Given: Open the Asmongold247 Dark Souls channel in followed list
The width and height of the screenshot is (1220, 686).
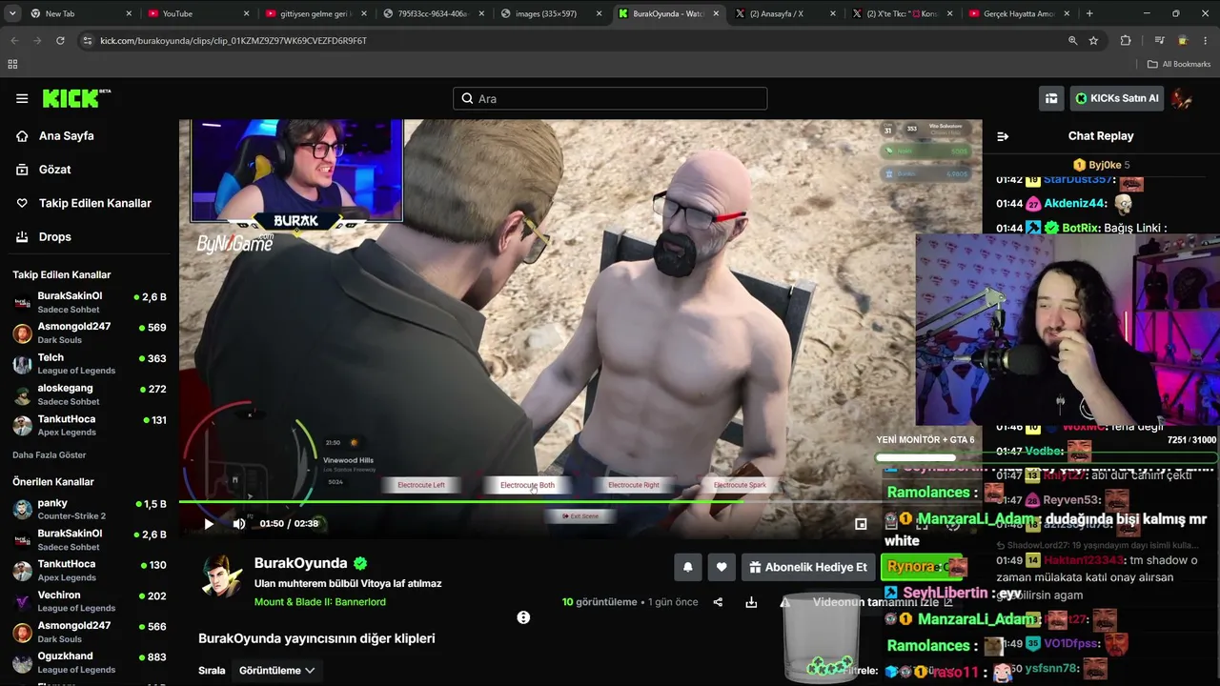Looking at the screenshot, I should coord(90,333).
